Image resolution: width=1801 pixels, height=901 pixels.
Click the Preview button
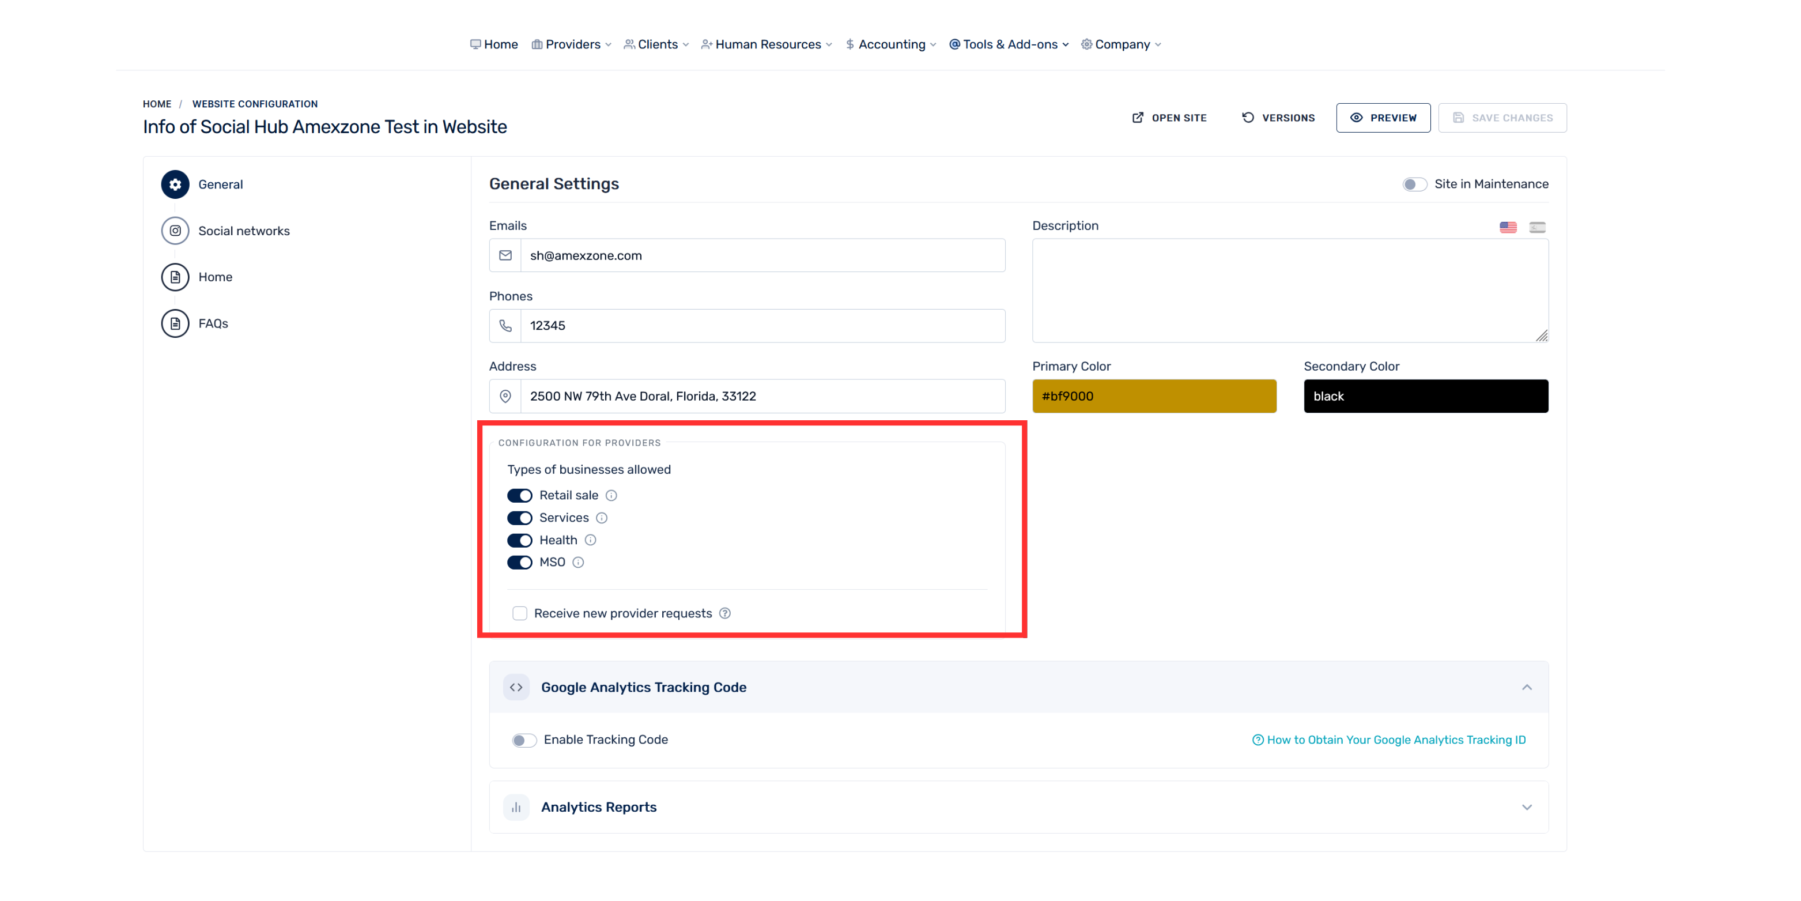[1383, 118]
